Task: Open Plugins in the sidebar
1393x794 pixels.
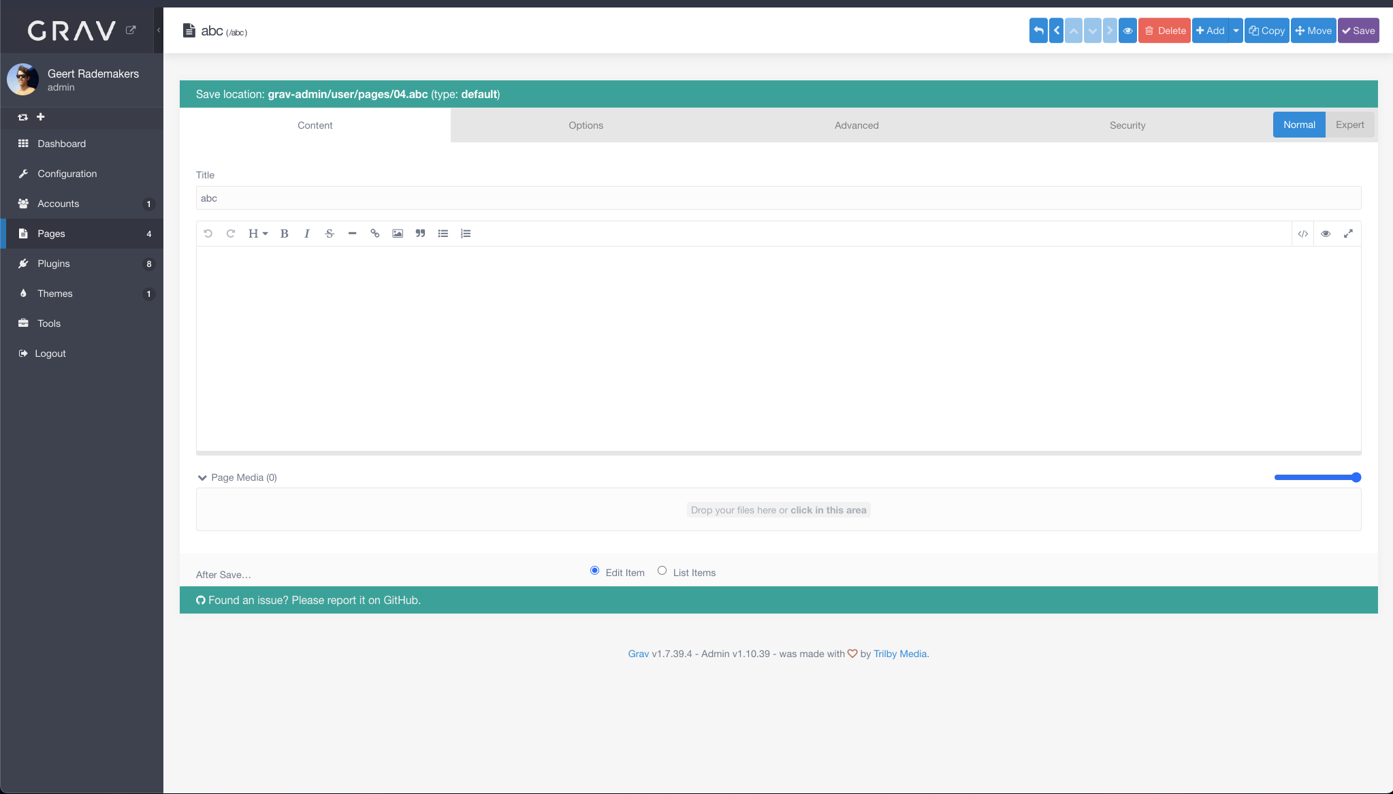Action: pos(54,264)
